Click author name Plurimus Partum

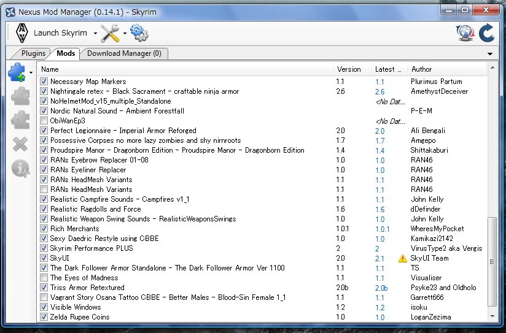click(436, 82)
